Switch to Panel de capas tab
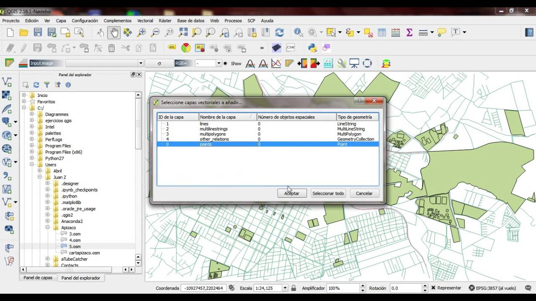The height and width of the screenshot is (301, 536). (38, 278)
